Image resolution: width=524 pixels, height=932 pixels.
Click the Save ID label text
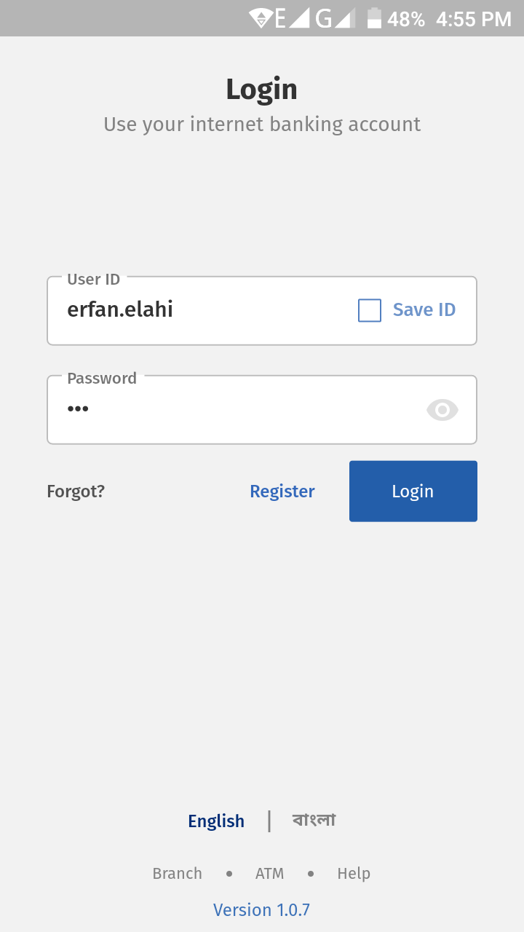click(x=424, y=310)
